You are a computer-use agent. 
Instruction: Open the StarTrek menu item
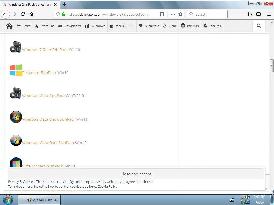[x=212, y=26]
